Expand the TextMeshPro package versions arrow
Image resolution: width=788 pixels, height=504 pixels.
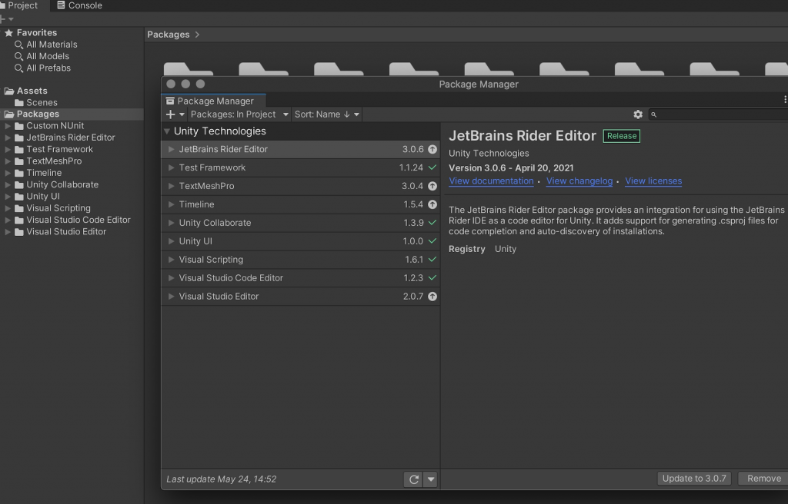point(171,186)
